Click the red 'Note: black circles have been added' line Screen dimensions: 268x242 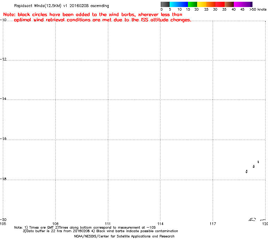pos(93,14)
